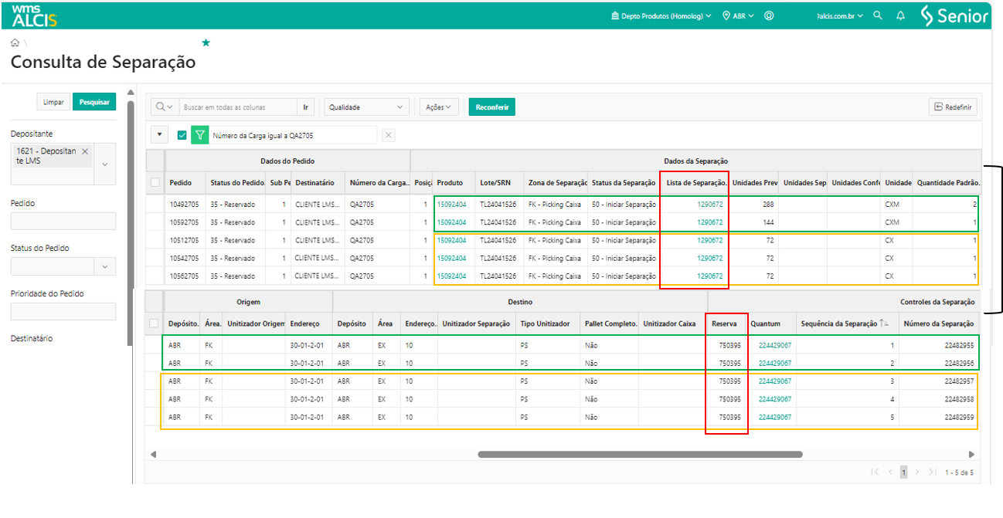Viewport: 1003px width, 518px height.
Task: Sort by Sequência da Separação column header
Action: point(838,323)
